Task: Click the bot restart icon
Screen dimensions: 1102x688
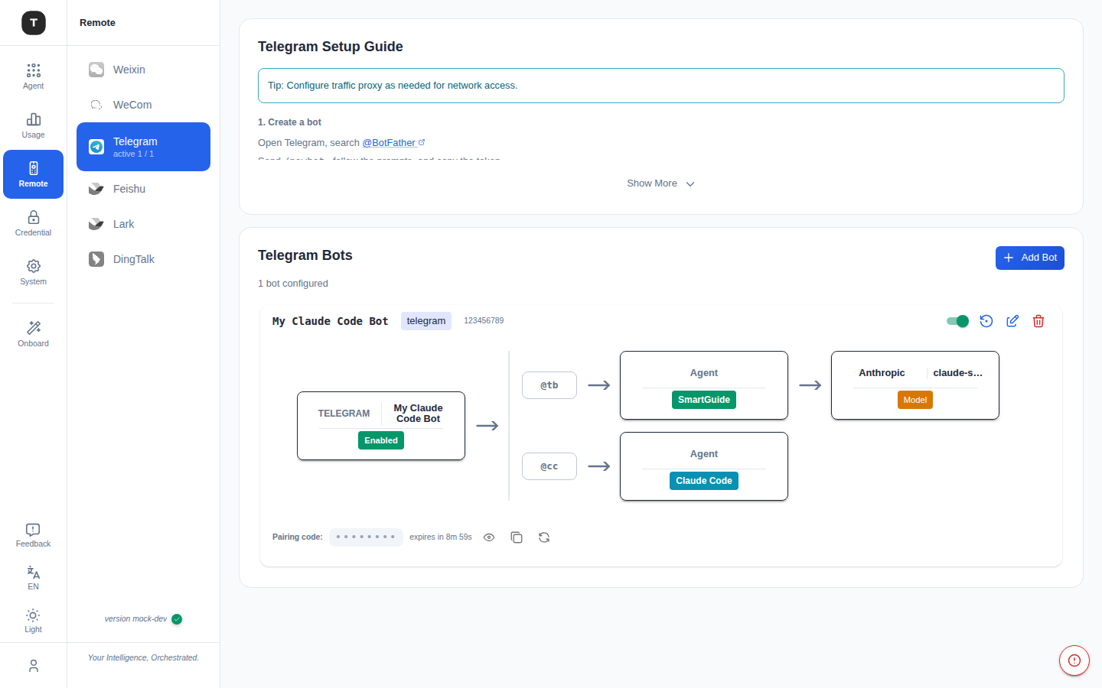Action: pyautogui.click(x=986, y=321)
